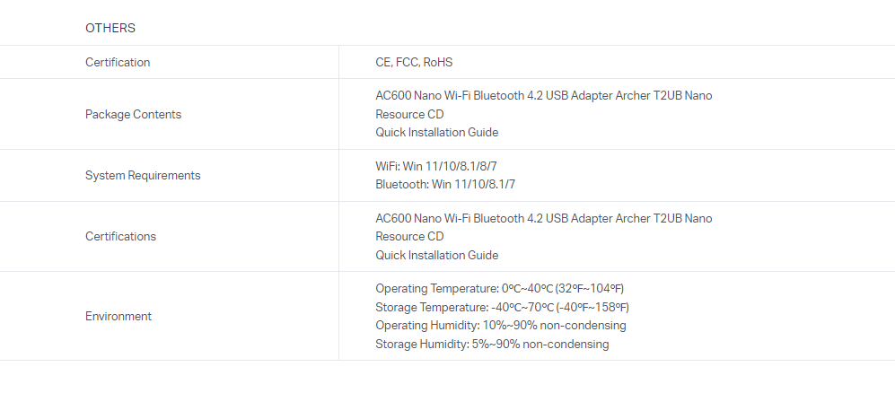
Task: Click the Storage Humidity 5%~90% line
Action: pos(492,344)
